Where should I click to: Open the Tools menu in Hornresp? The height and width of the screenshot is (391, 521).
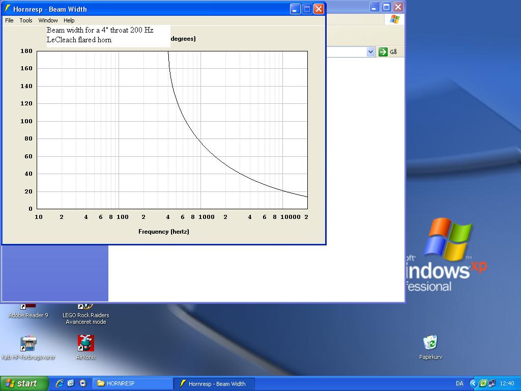click(x=26, y=20)
